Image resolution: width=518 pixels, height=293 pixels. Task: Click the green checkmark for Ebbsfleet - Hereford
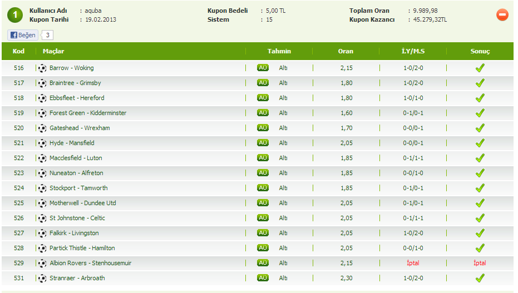pyautogui.click(x=480, y=98)
